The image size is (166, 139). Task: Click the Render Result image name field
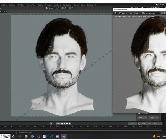pos(153,13)
